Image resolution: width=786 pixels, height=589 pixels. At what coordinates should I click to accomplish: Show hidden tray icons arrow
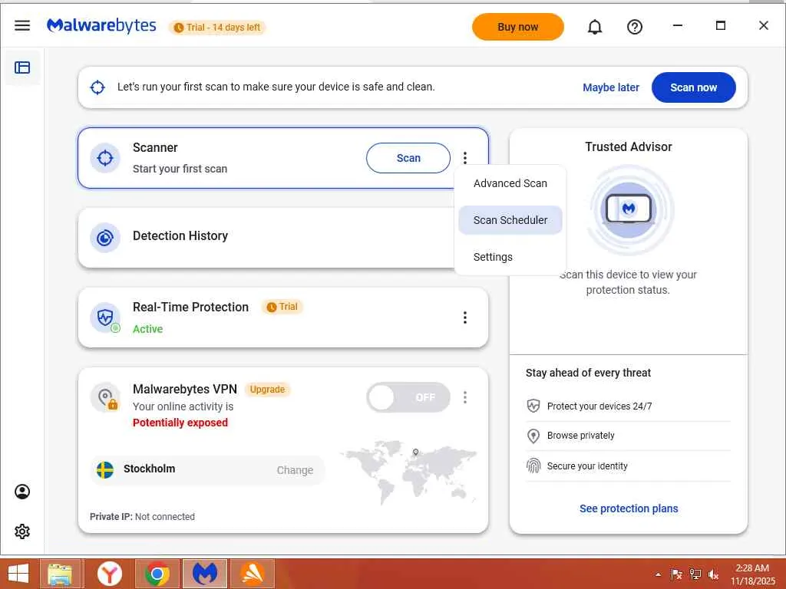pyautogui.click(x=658, y=575)
